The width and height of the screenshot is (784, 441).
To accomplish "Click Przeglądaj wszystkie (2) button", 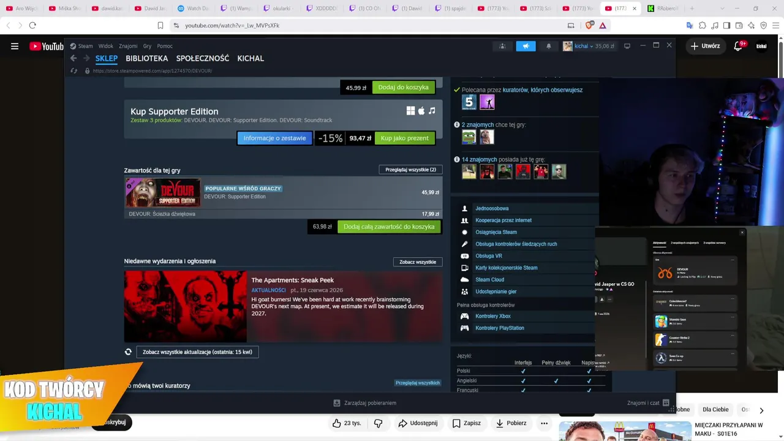I will (410, 170).
